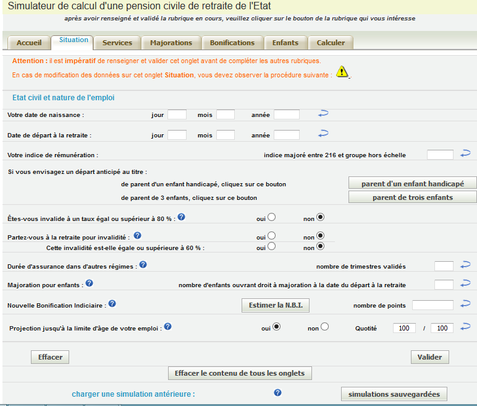
Task: Select 'oui' for invalidity at 80% or more
Action: pyautogui.click(x=271, y=217)
